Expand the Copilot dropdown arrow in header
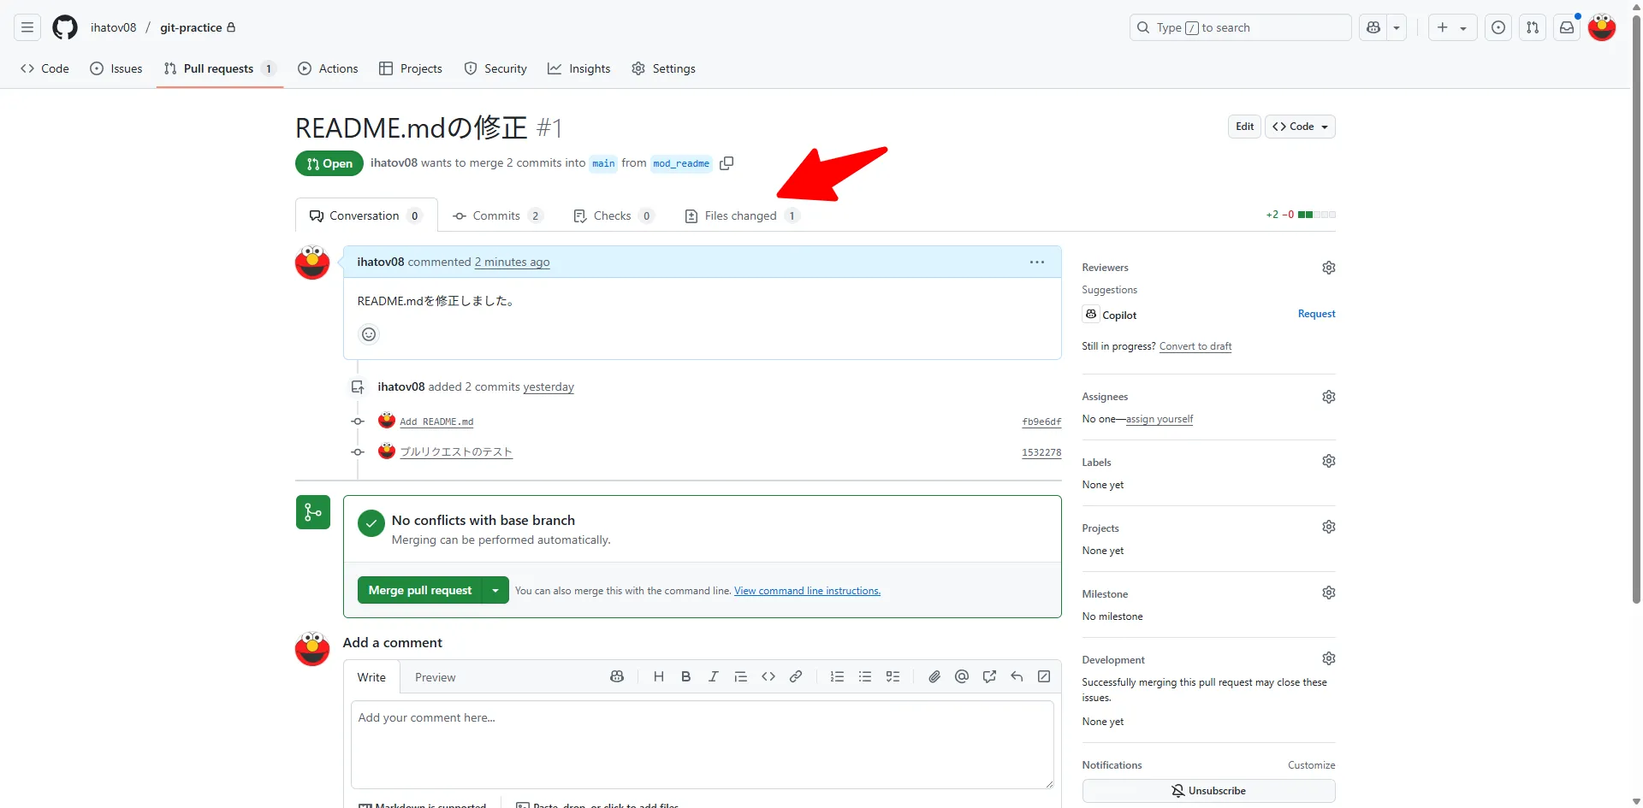The height and width of the screenshot is (808, 1643). 1397,27
